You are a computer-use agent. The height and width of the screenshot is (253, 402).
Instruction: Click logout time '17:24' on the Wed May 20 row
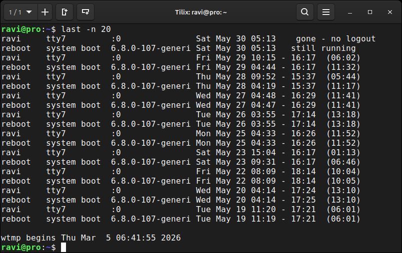303,190
